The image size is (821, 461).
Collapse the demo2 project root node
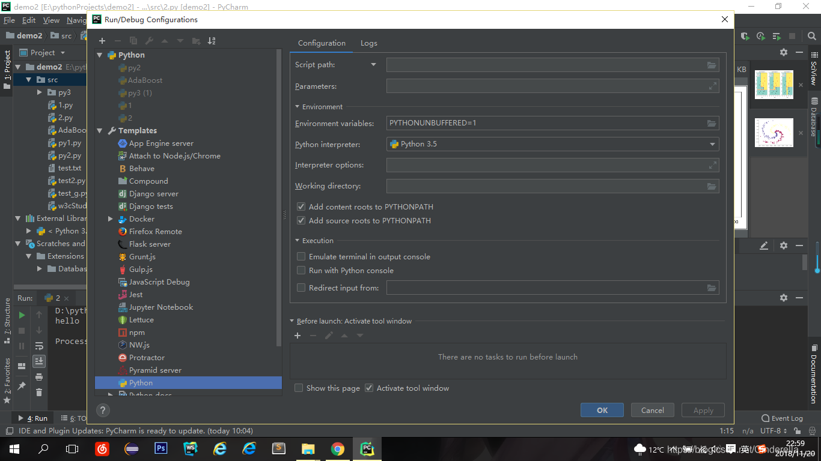[x=18, y=67]
